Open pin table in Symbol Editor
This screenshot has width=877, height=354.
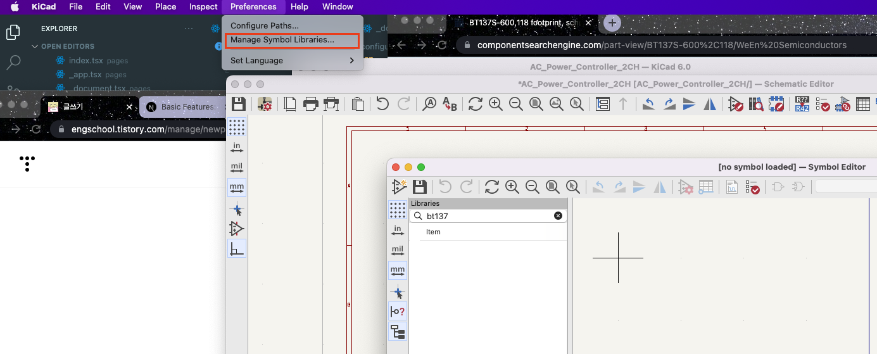click(x=706, y=187)
